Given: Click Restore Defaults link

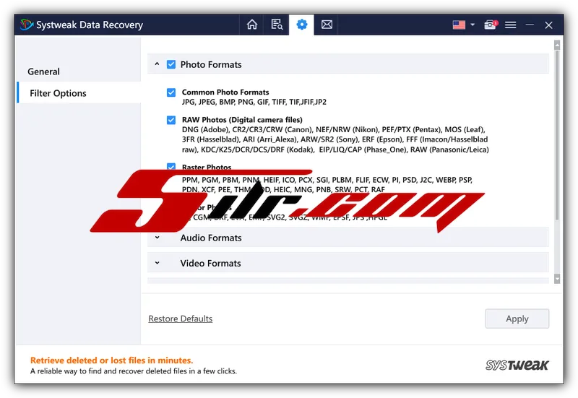Looking at the screenshot, I should [180, 319].
